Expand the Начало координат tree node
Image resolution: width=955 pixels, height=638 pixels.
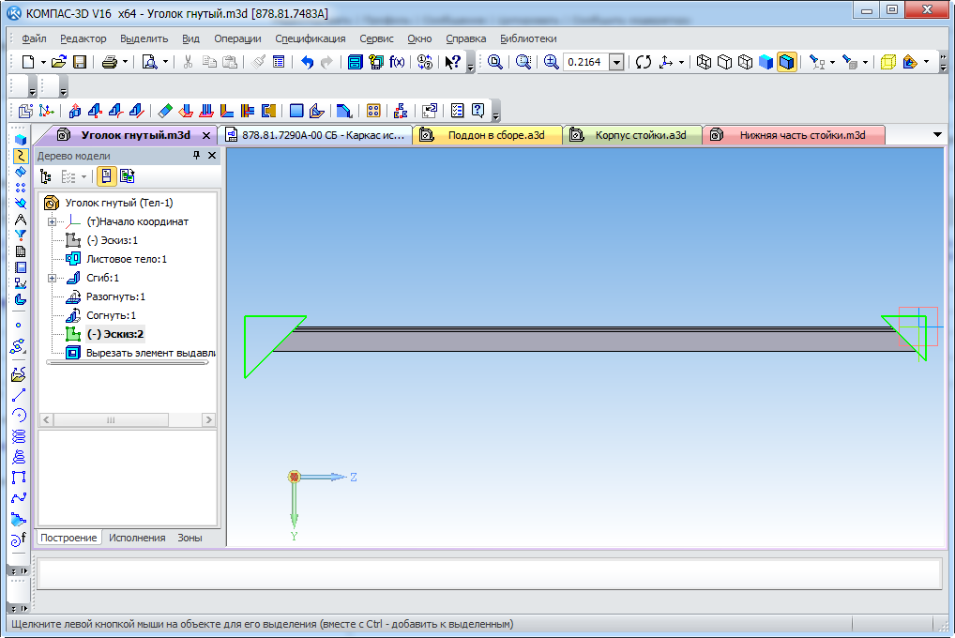53,221
